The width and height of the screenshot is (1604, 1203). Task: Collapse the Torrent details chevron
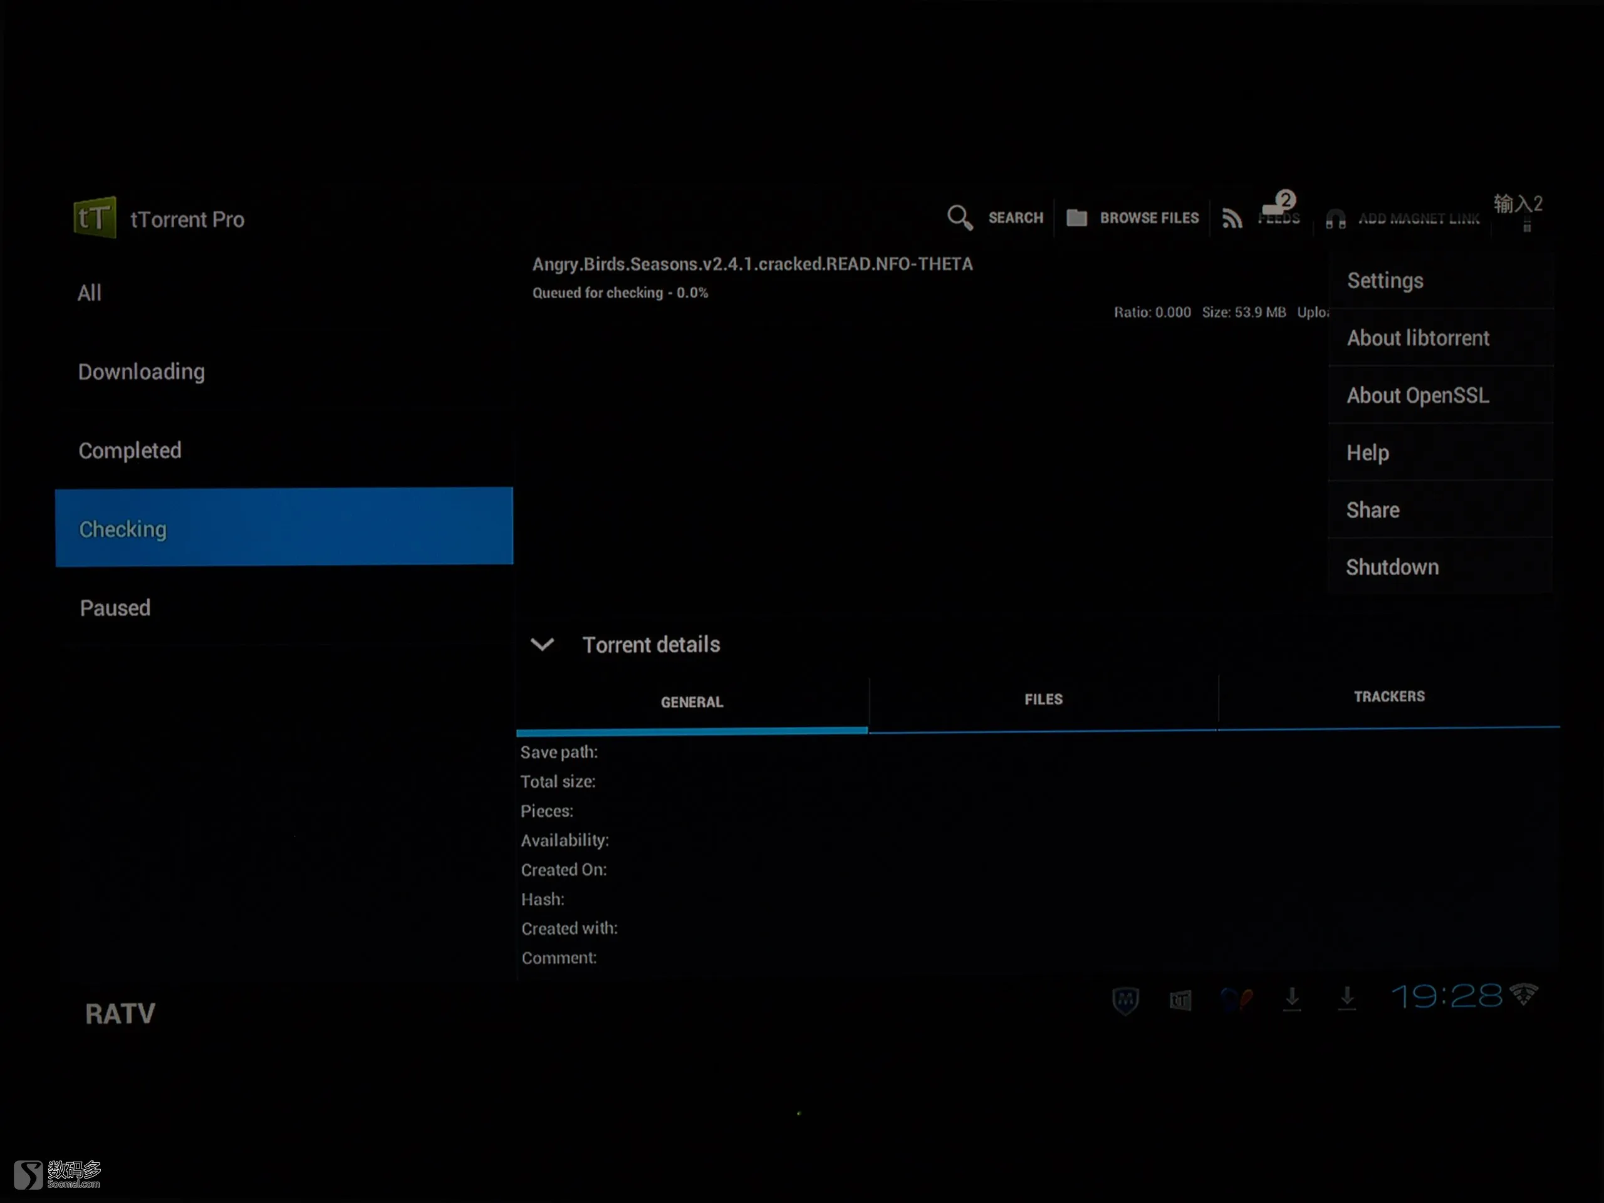pyautogui.click(x=542, y=644)
